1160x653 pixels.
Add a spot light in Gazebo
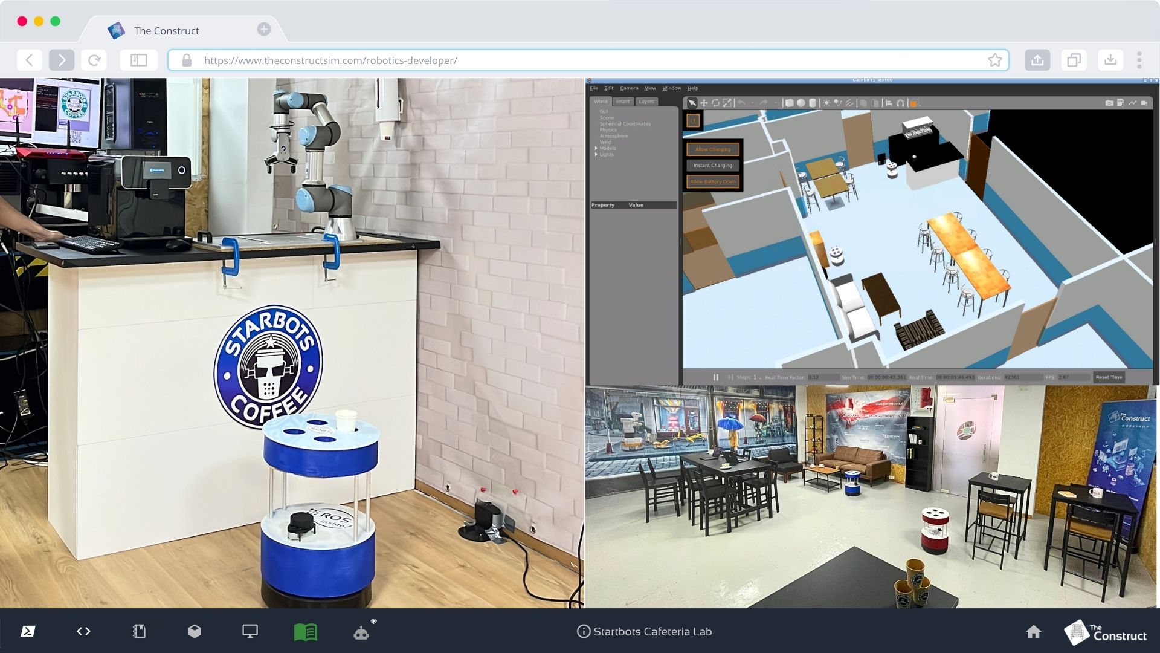click(x=838, y=103)
